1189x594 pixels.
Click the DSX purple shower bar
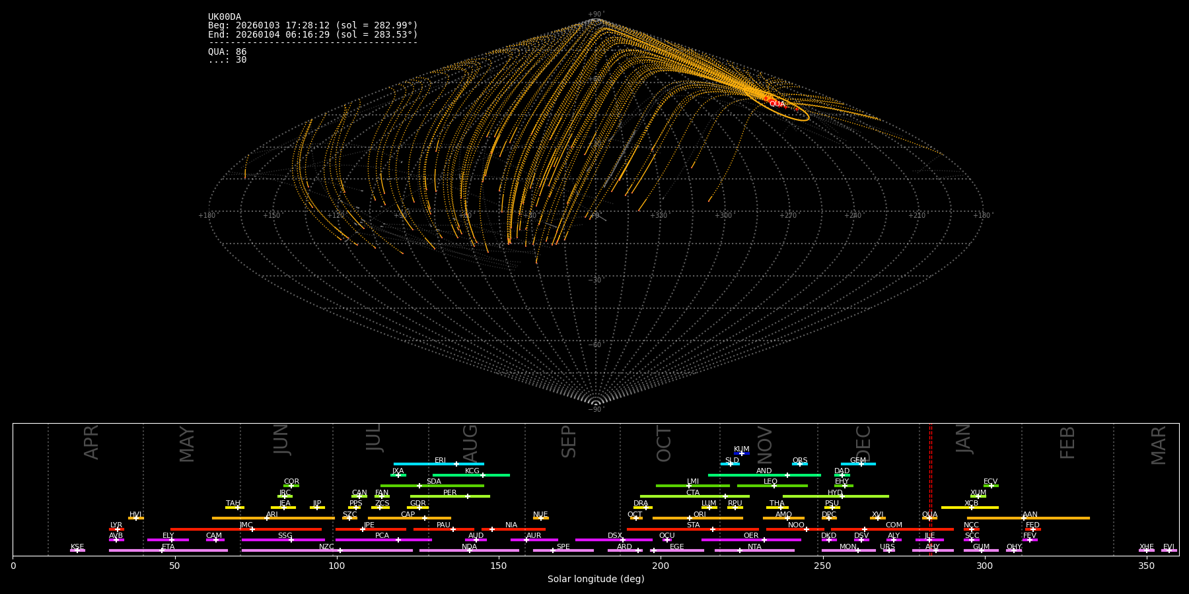(614, 540)
